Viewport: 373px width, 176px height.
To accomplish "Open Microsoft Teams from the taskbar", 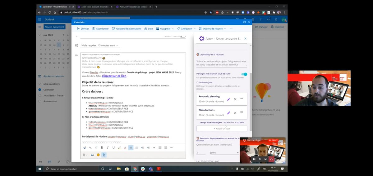I will 151,169.
